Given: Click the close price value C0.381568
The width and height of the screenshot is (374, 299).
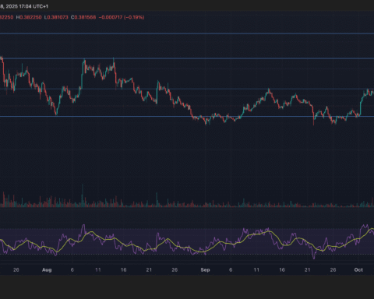Looking at the screenshot, I should [83, 17].
